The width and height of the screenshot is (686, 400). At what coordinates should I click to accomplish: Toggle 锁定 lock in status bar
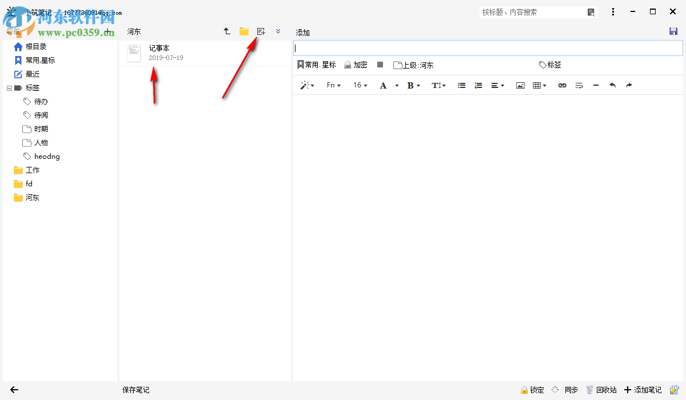(x=532, y=389)
